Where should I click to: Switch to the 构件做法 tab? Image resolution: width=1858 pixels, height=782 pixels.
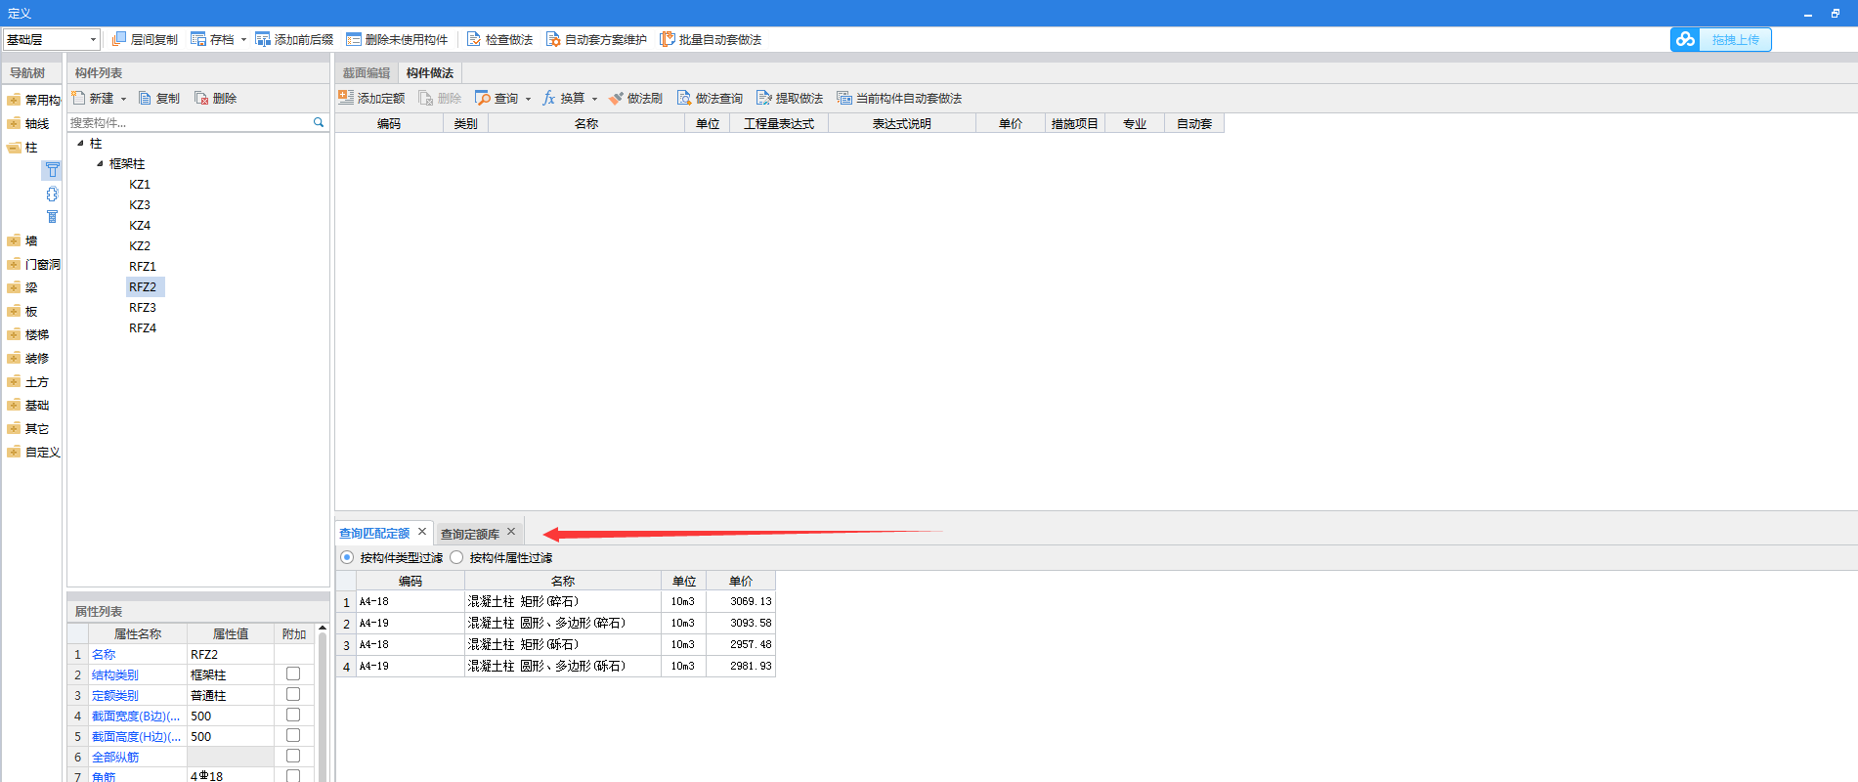(430, 73)
